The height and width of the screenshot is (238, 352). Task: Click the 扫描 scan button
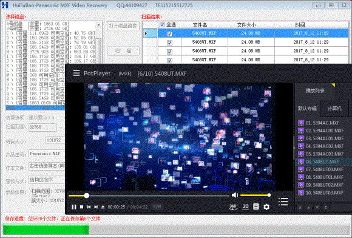[x=123, y=51]
